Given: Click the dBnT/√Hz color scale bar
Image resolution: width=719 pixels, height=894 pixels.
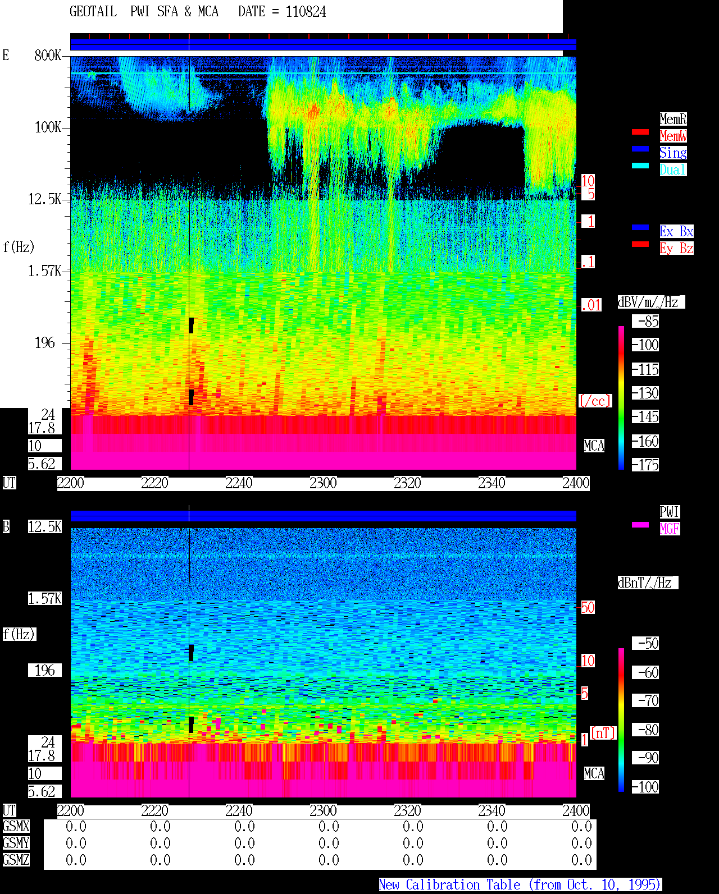Looking at the screenshot, I should pyautogui.click(x=621, y=720).
